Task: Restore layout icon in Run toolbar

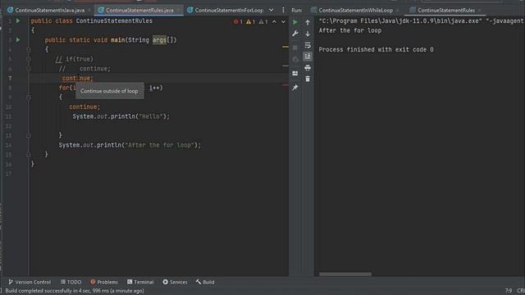Action: pos(295,73)
